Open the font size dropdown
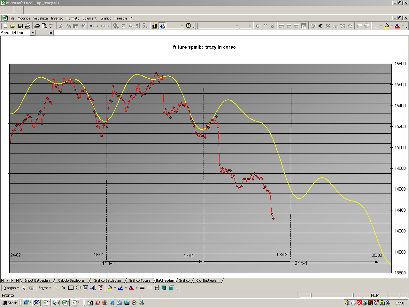The width and height of the screenshot is (409, 307). pos(250,26)
